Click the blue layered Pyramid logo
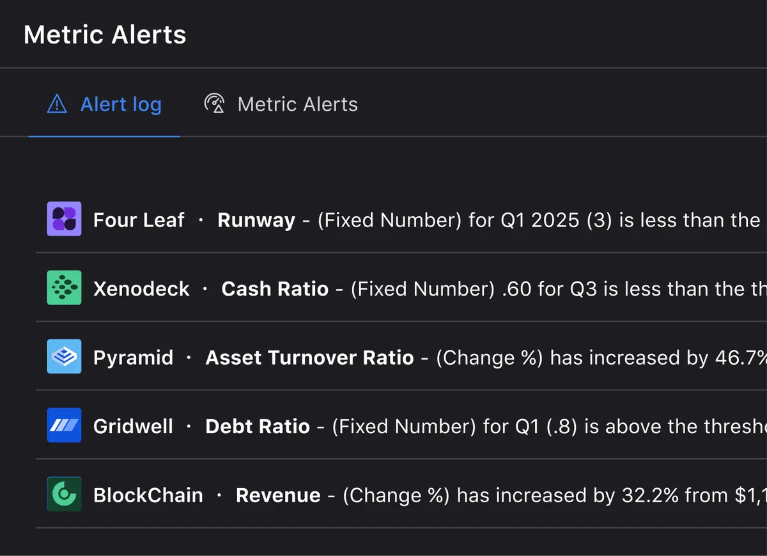Image resolution: width=767 pixels, height=556 pixels. pyautogui.click(x=64, y=356)
